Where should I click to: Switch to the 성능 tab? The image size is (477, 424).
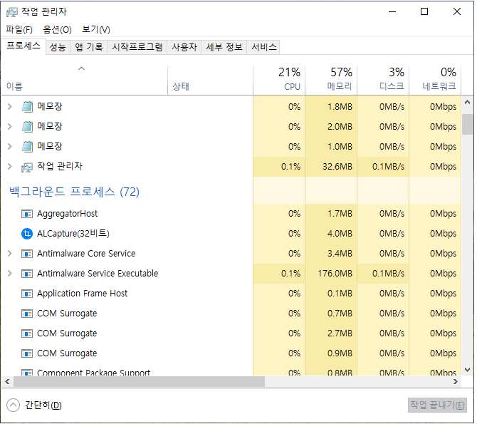(x=58, y=47)
